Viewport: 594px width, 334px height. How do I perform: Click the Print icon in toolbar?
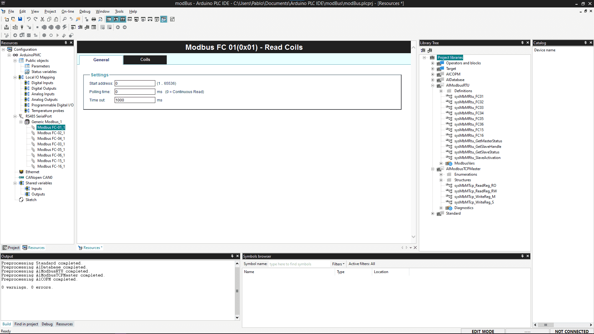[94, 19]
